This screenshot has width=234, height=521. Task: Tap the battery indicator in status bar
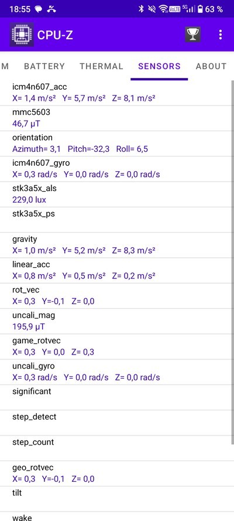coord(200,9)
